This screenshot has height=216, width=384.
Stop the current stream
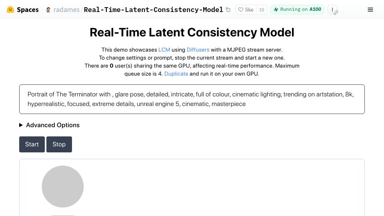(x=59, y=144)
